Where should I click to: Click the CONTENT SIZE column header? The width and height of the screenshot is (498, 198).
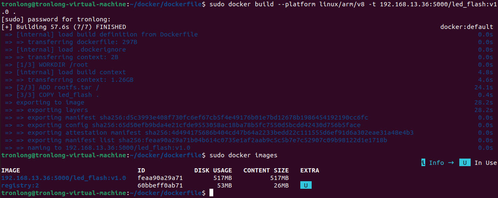266,170
